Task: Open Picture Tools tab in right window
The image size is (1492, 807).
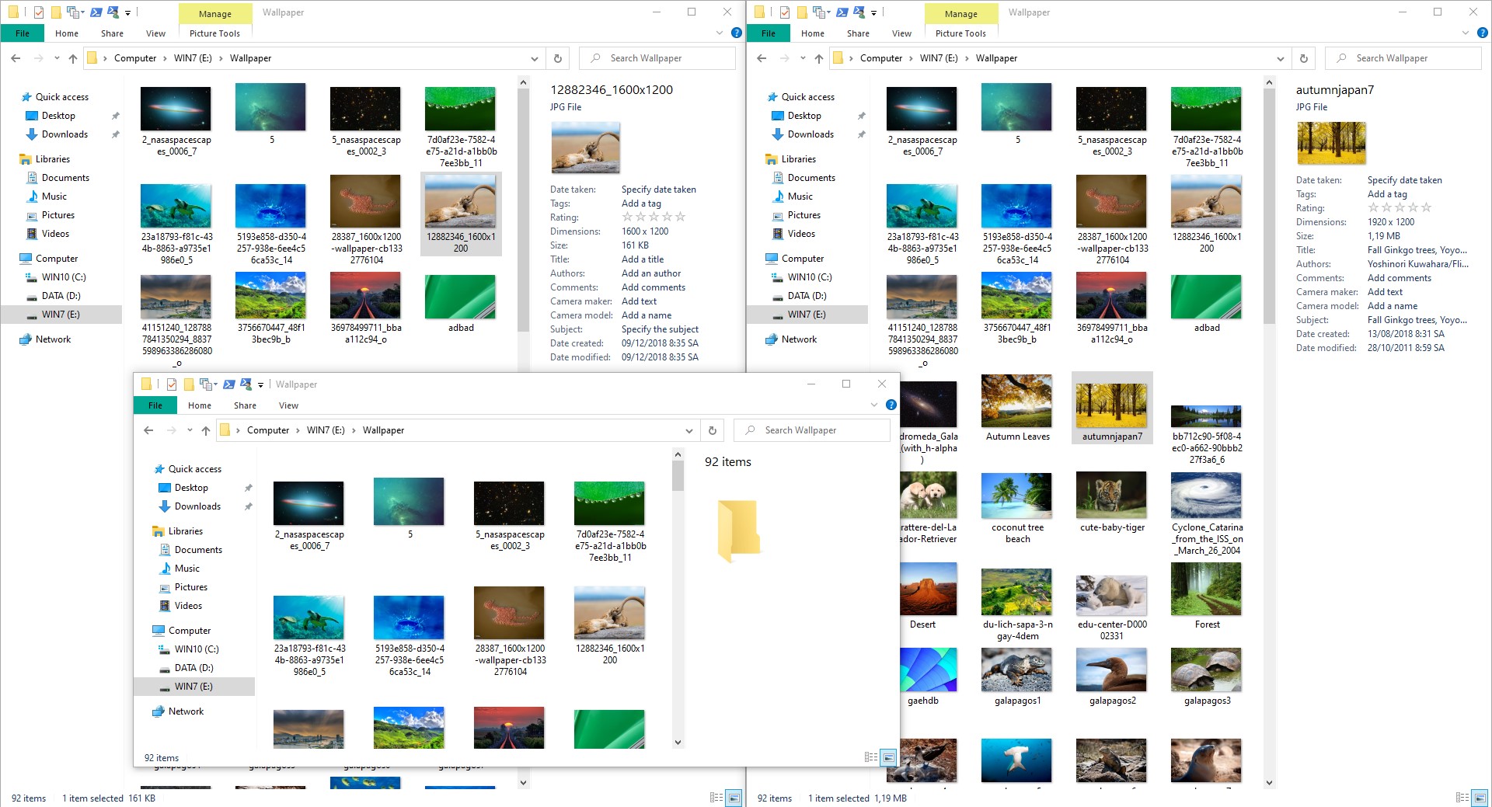Action: coord(960,33)
